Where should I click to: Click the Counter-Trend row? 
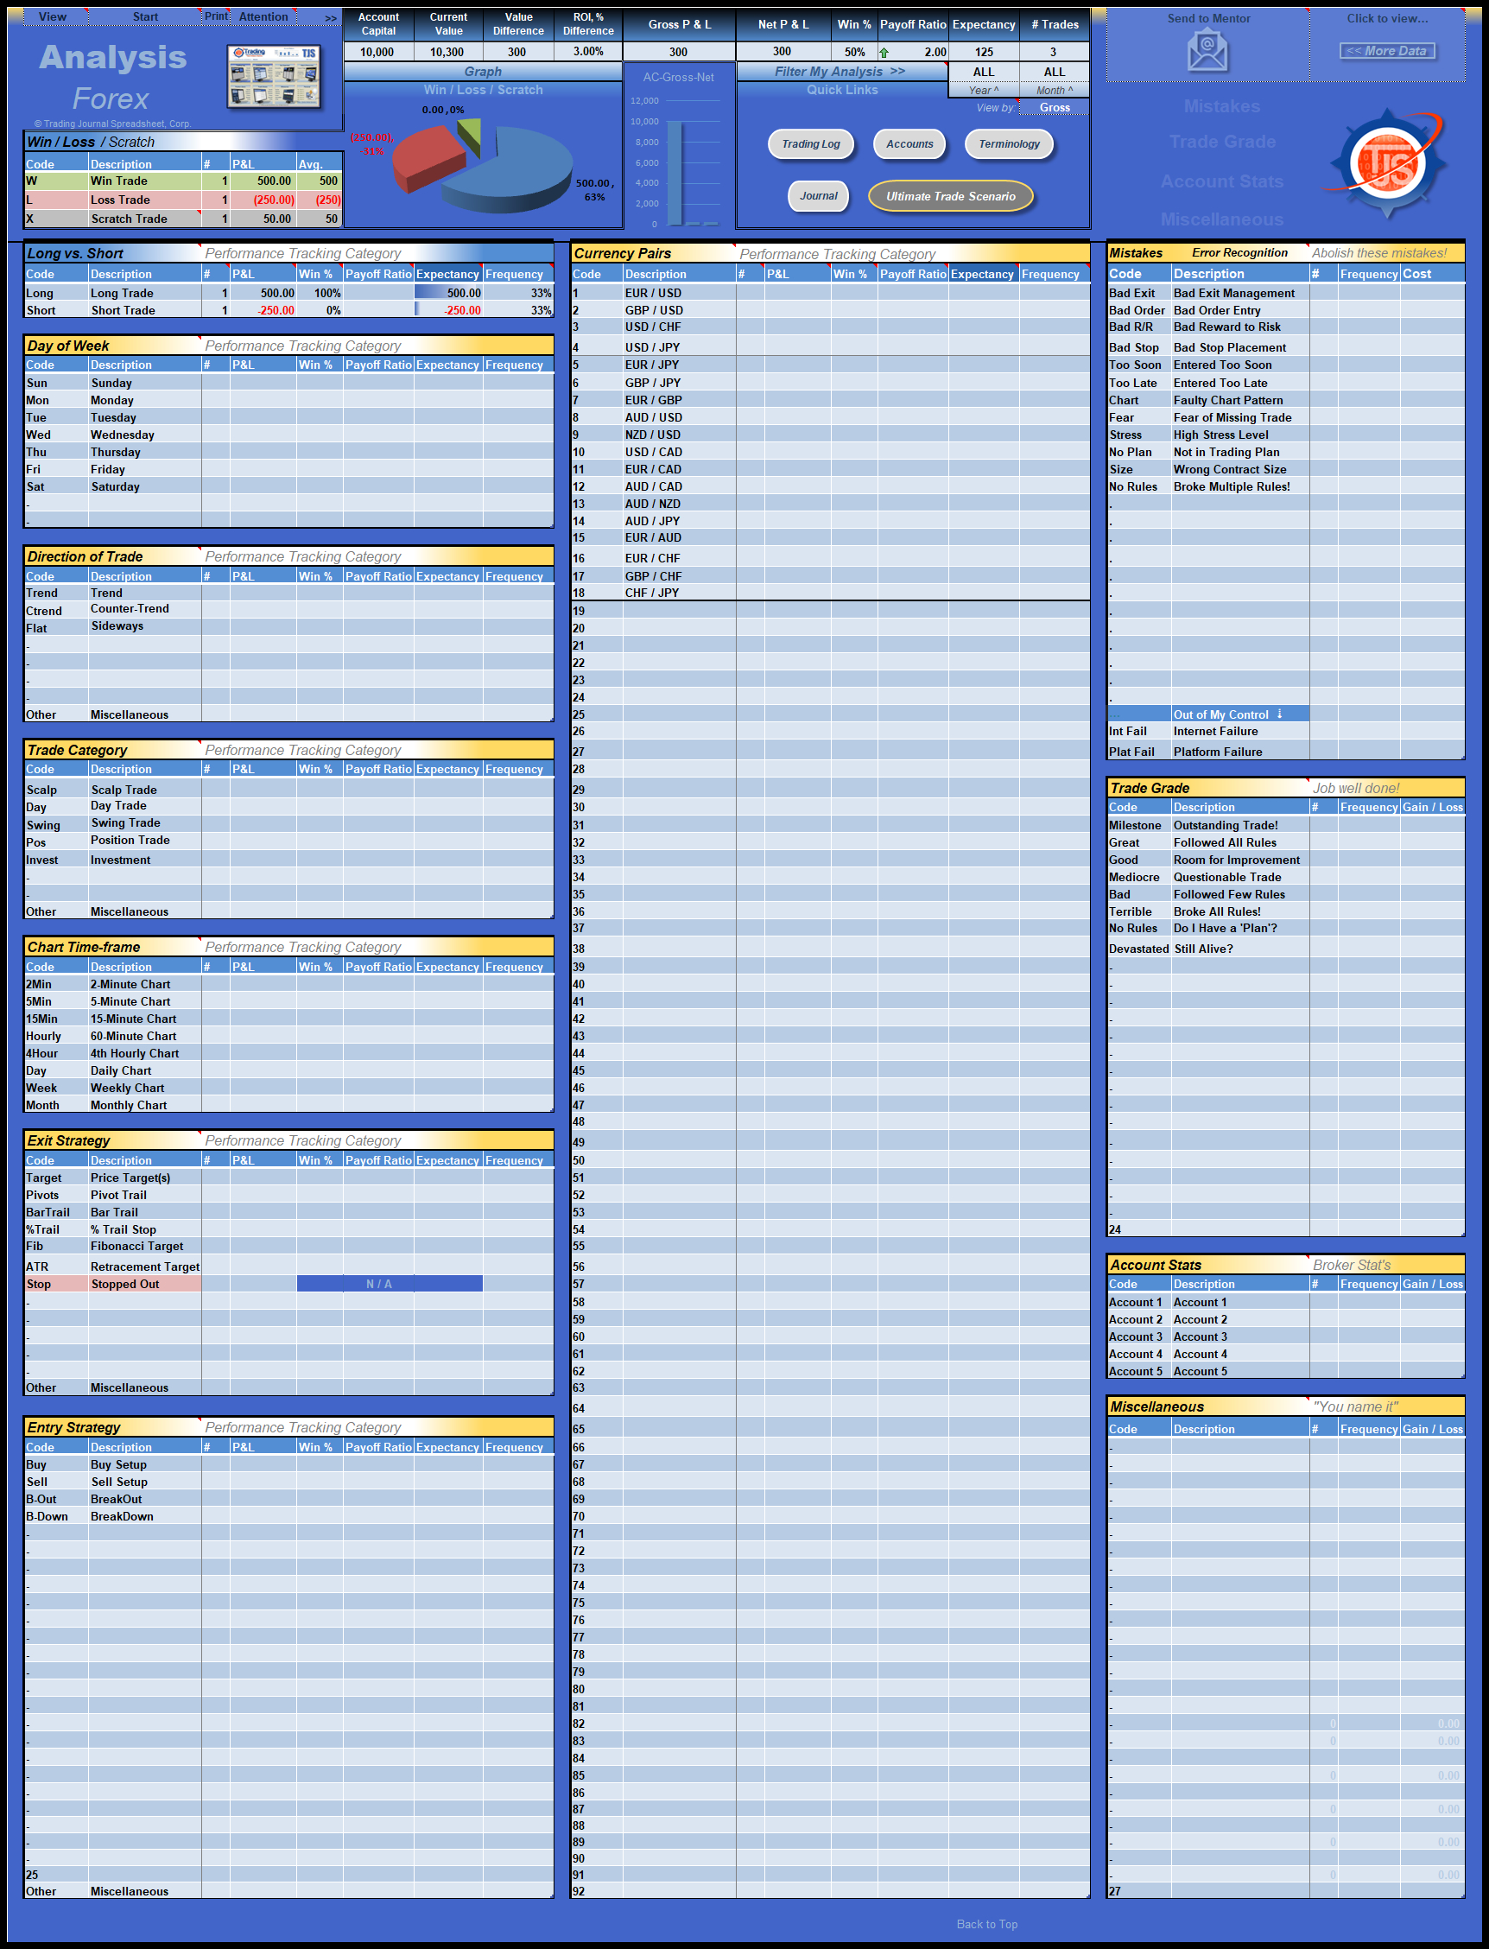point(289,610)
